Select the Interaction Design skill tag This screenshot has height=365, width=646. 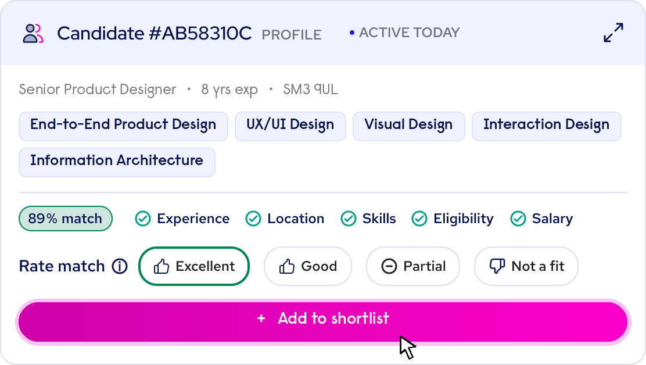coord(546,126)
